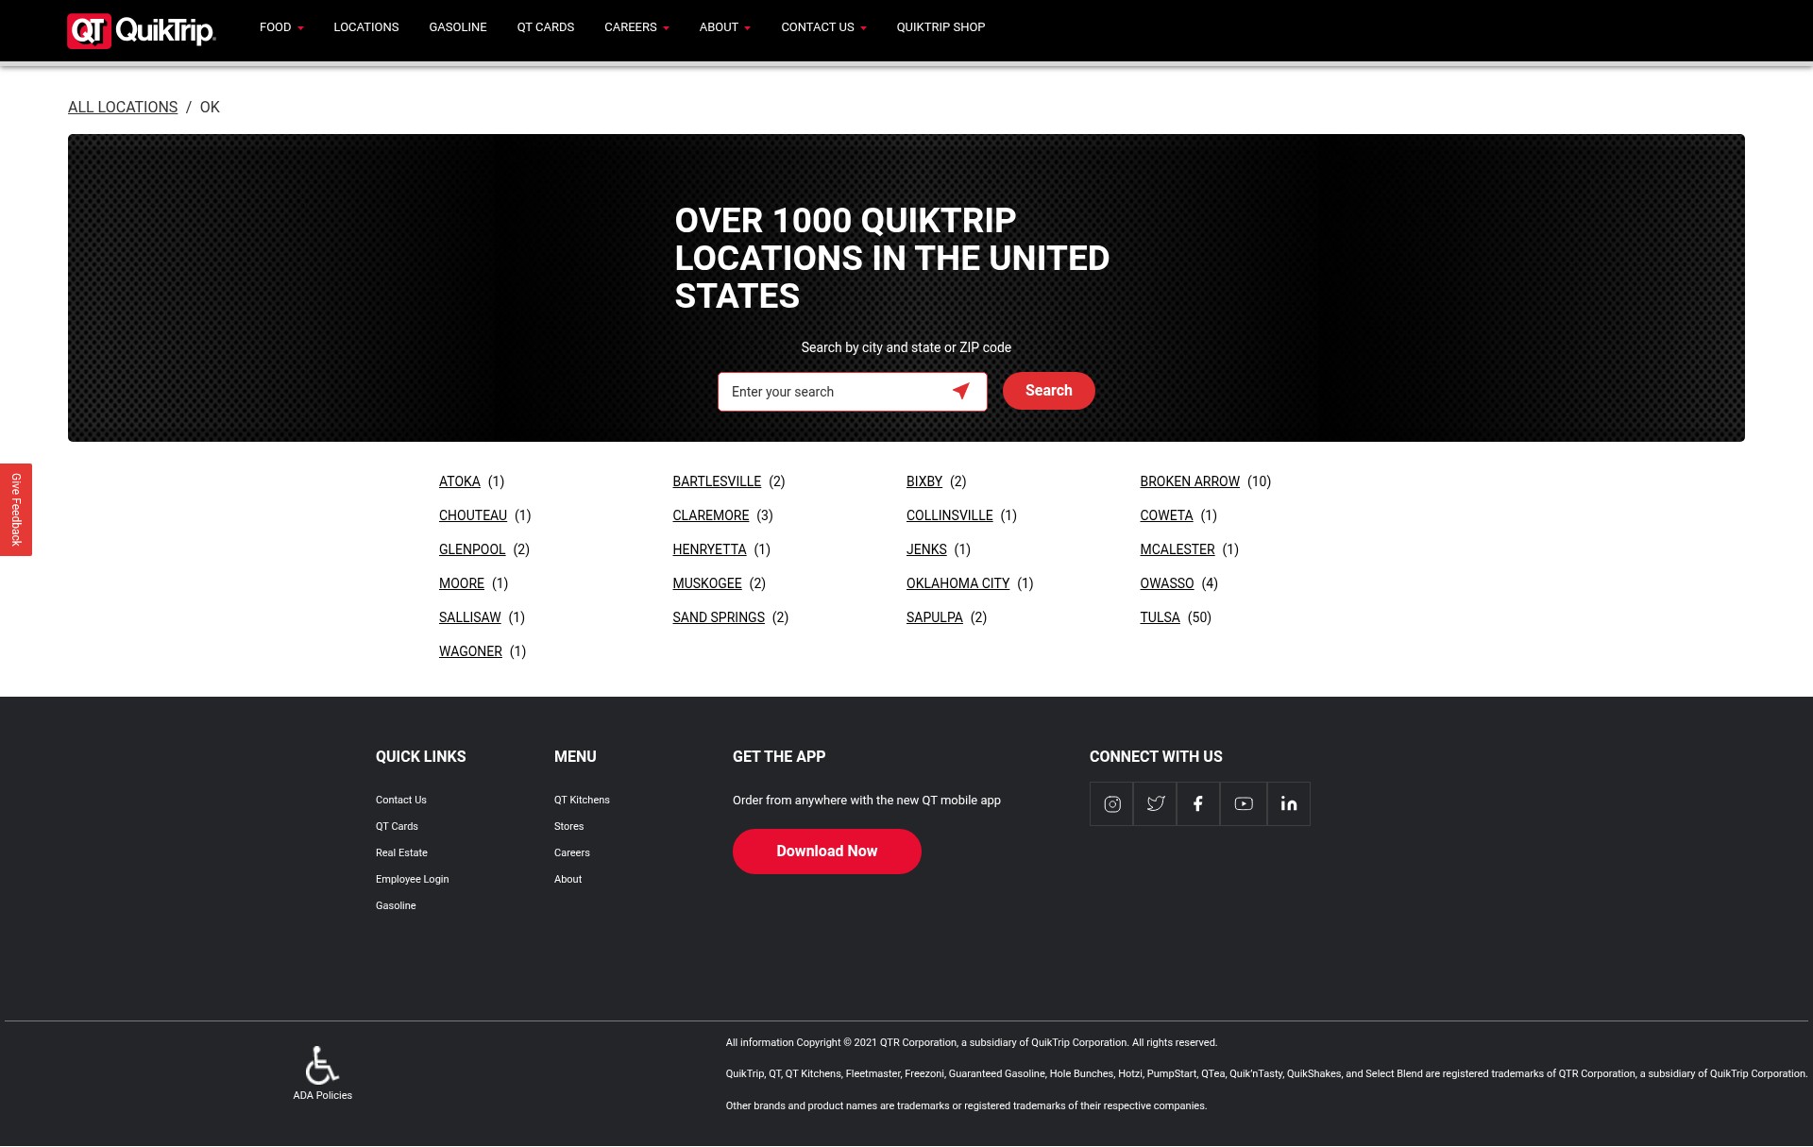This screenshot has width=1813, height=1147.
Task: Open OWASSO locations link
Action: [x=1167, y=583]
